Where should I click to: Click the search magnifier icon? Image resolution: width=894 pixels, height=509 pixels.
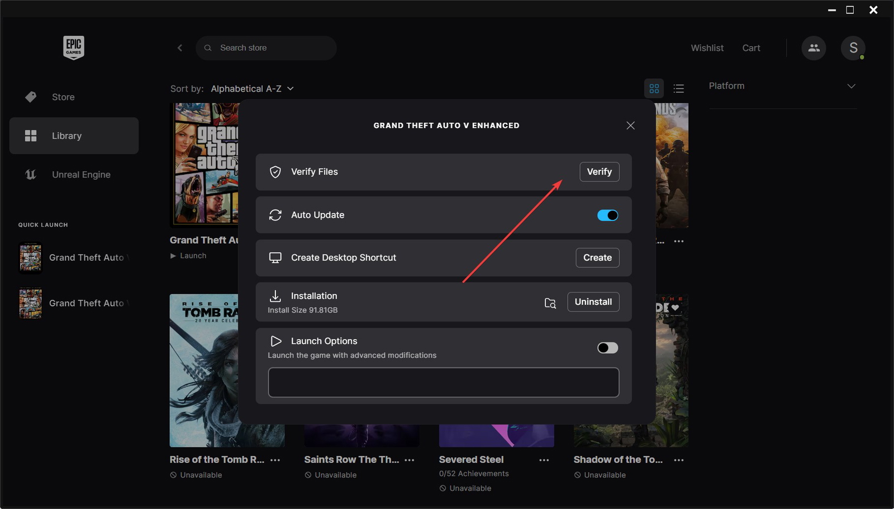[207, 47]
